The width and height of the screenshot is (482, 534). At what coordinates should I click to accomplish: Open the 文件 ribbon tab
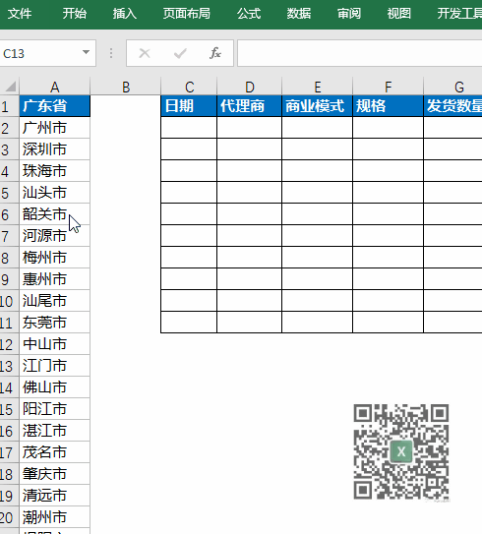20,14
